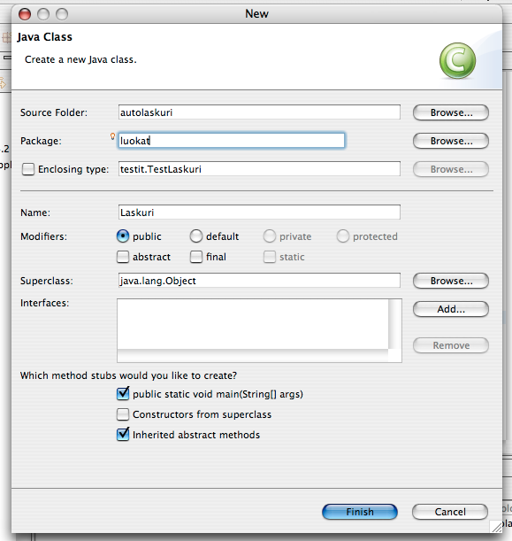Click the resize grip at dialog corner
This screenshot has height=541, width=512.
pos(496,527)
